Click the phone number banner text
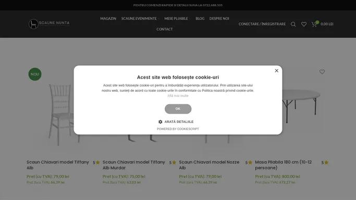Image resolution: width=356 pixels, height=200 pixels. tap(178, 5)
